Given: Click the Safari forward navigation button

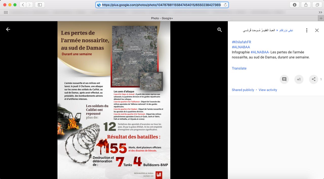Looking at the screenshot, I should coord(30,5).
